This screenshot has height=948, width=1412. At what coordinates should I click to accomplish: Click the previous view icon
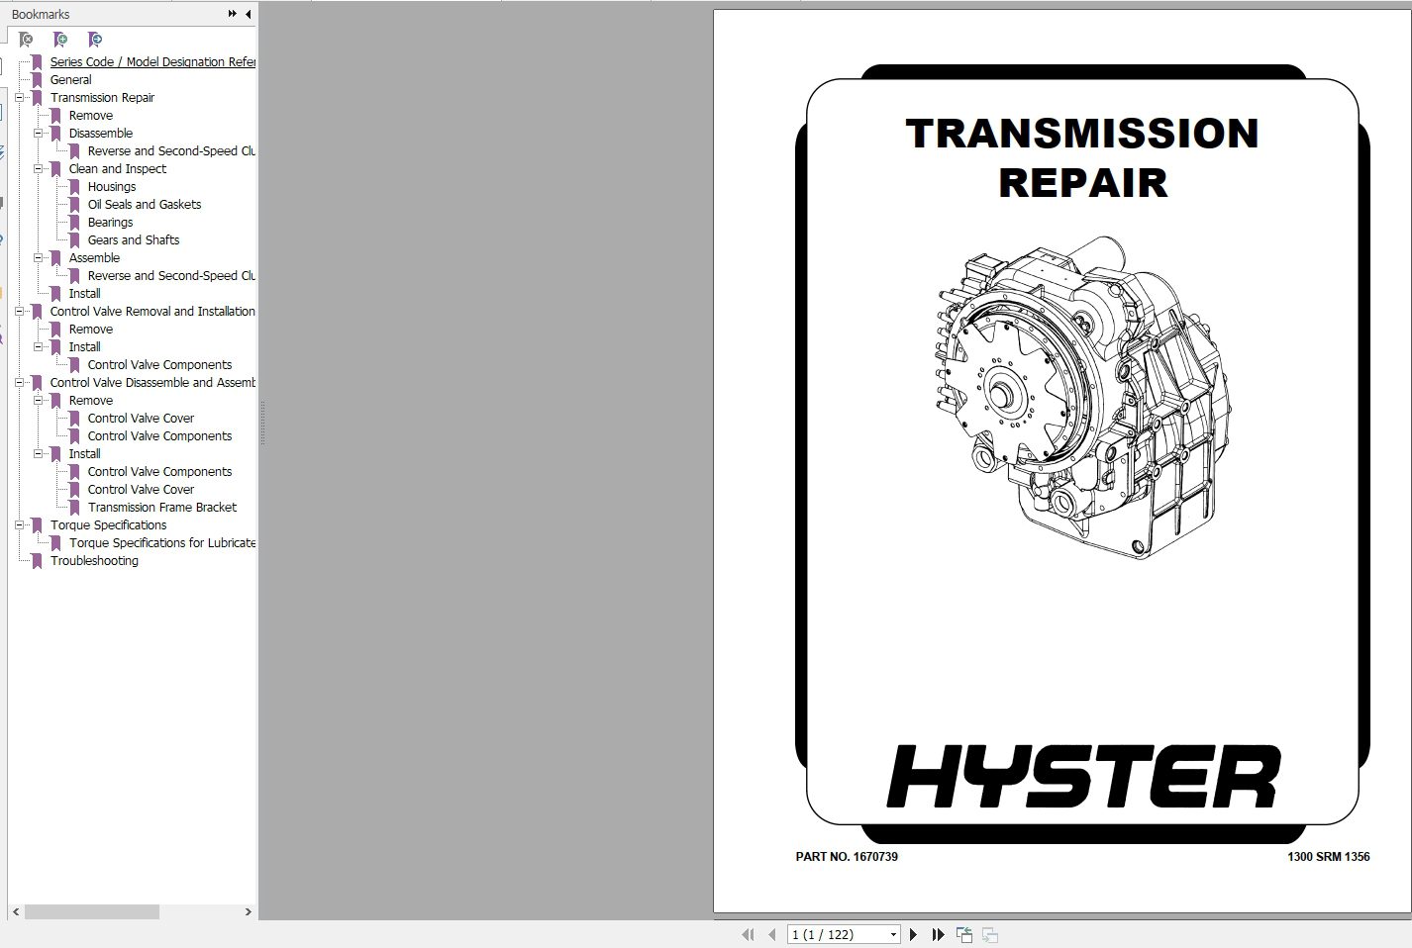[x=964, y=934]
